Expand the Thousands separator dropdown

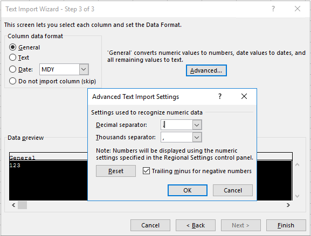[197, 137]
